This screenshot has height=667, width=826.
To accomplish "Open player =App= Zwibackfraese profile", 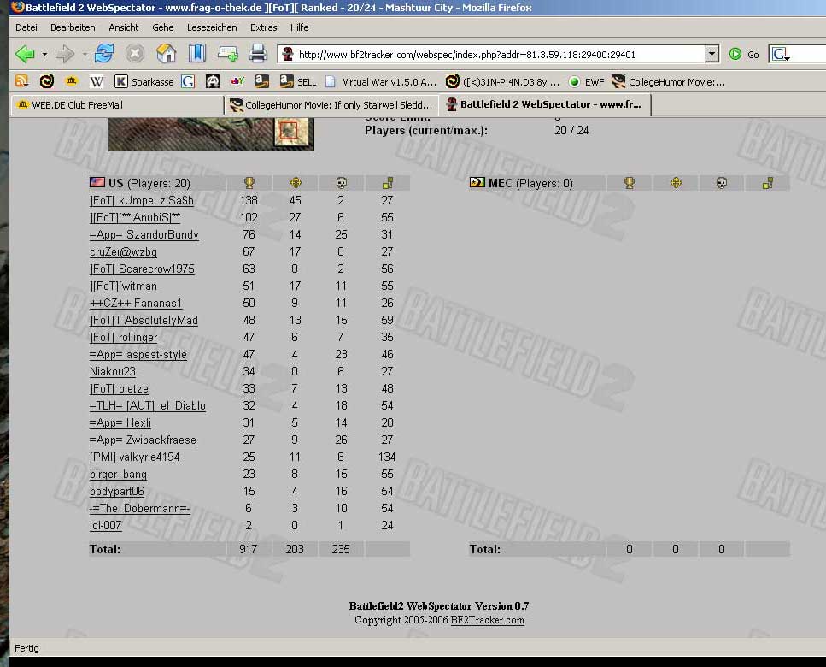I will pos(143,440).
